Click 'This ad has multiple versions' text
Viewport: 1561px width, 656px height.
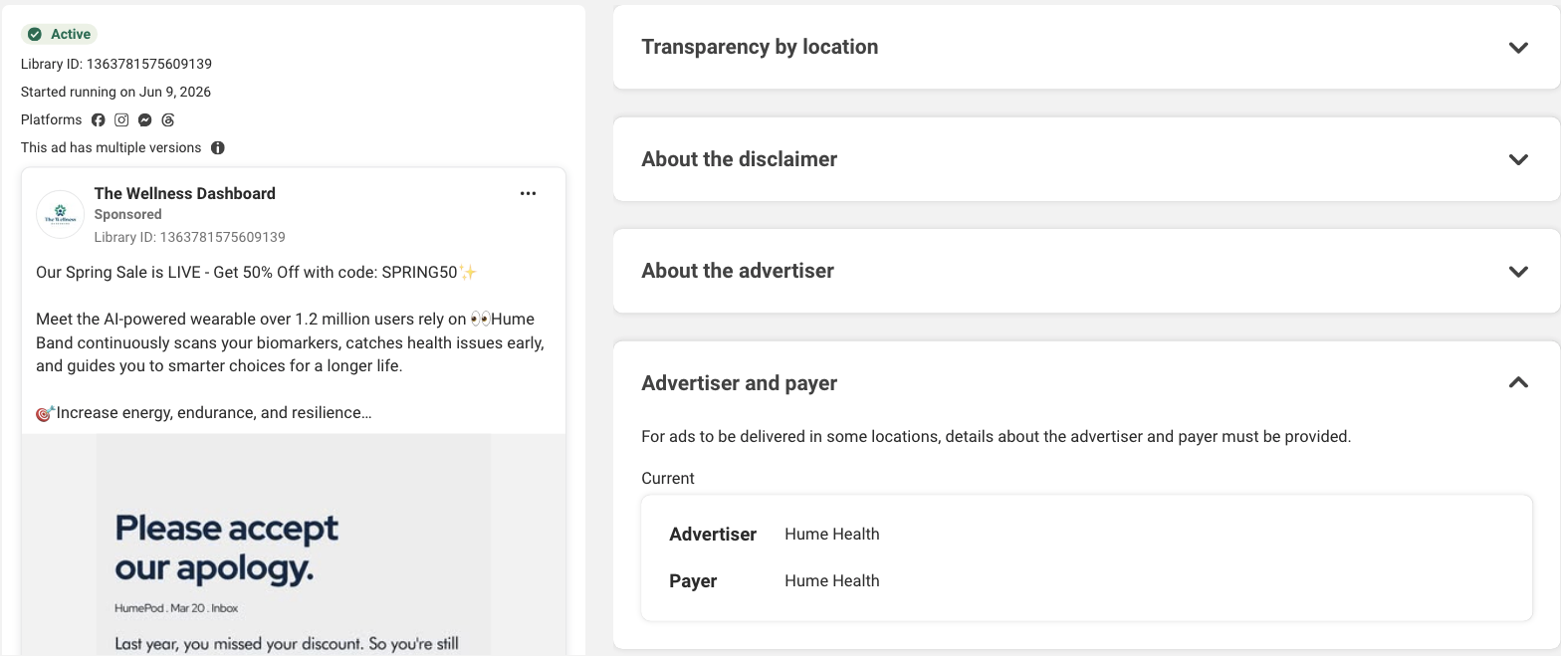coord(111,147)
